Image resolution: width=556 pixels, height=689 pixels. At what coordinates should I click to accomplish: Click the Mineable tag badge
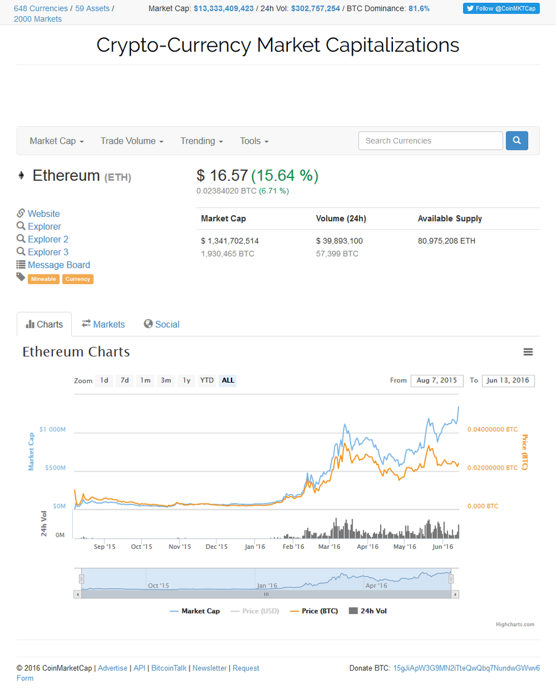pos(44,279)
